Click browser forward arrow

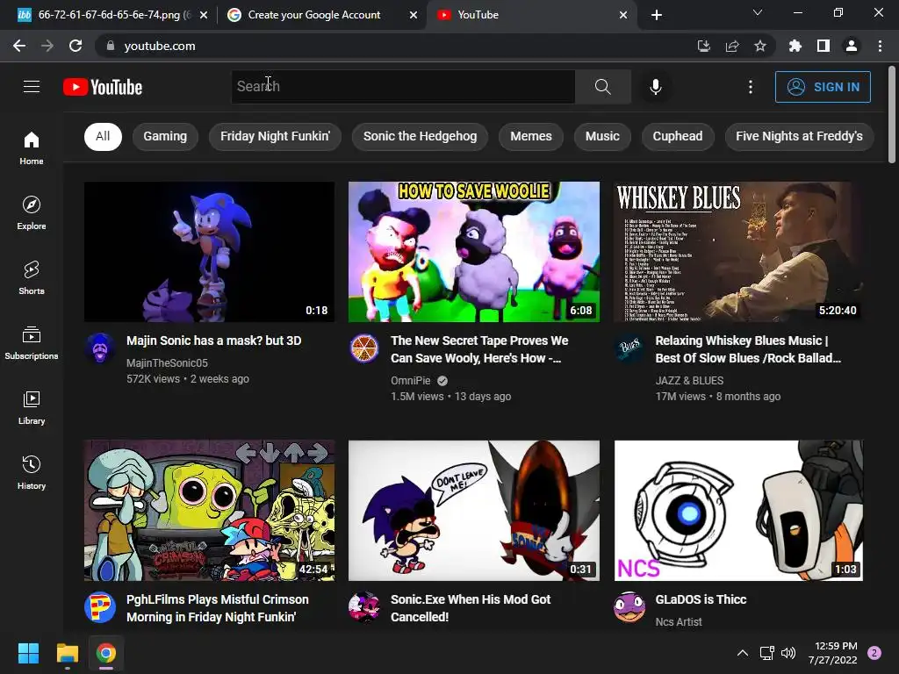tap(47, 46)
